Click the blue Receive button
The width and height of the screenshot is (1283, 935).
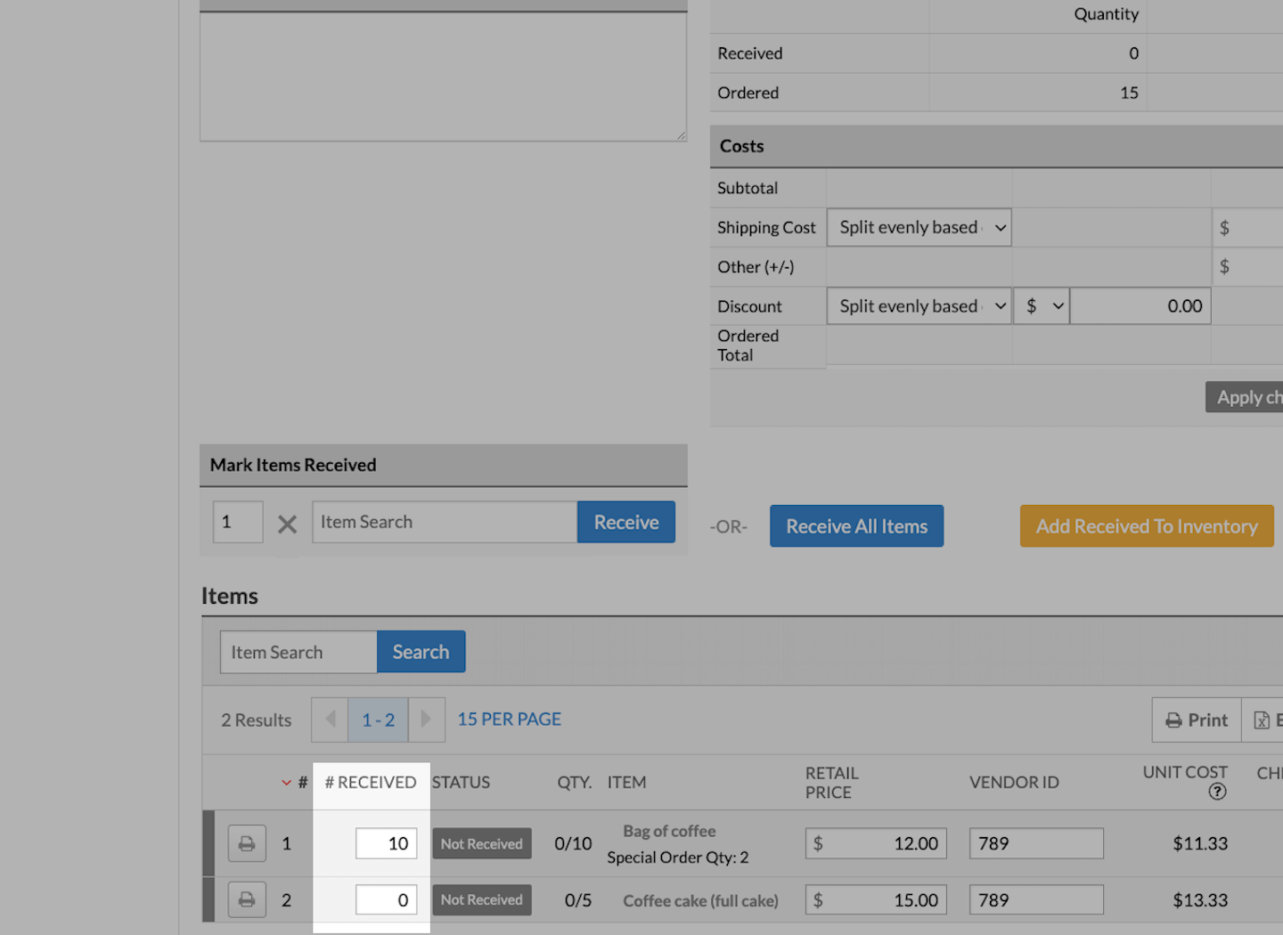point(625,523)
